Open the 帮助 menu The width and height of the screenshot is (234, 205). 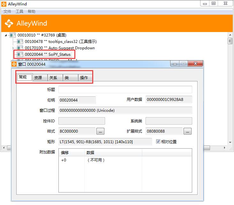click(32, 12)
